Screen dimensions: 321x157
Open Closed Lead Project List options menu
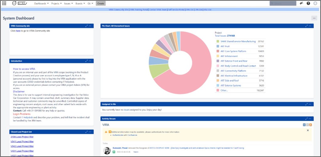pyautogui.click(x=90, y=132)
